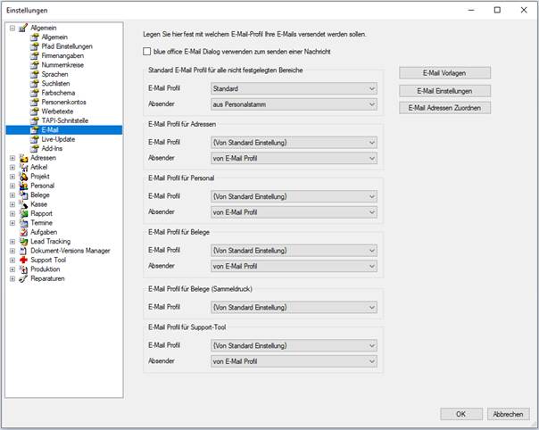Click the Dokument-Versions Manager icon

pos(23,251)
